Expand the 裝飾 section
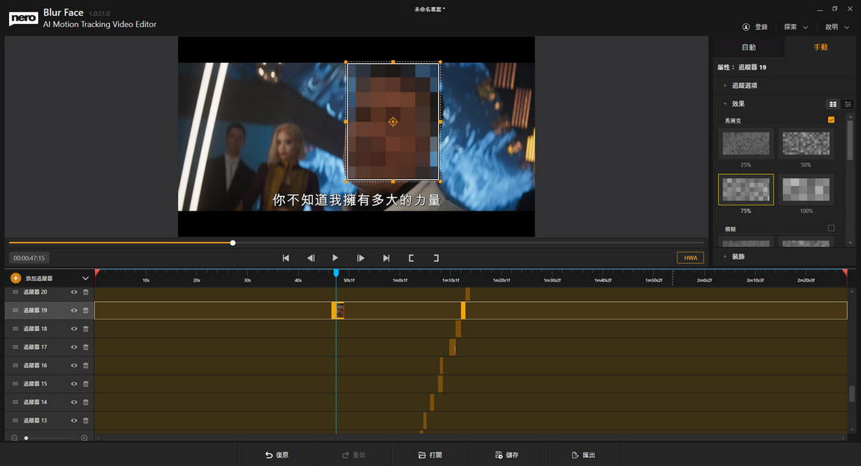861x466 pixels. click(x=738, y=256)
